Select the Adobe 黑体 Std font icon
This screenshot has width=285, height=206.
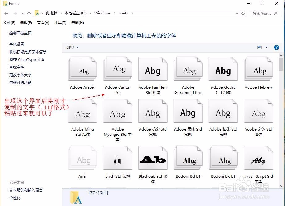coord(188,111)
